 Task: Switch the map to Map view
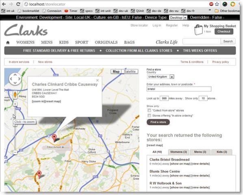pos(116,71)
